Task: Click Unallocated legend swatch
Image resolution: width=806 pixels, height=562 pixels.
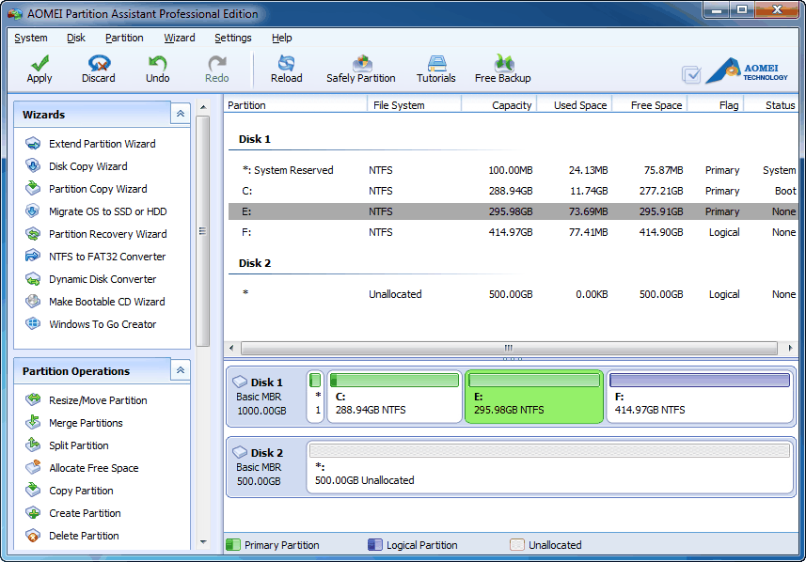Action: point(517,544)
